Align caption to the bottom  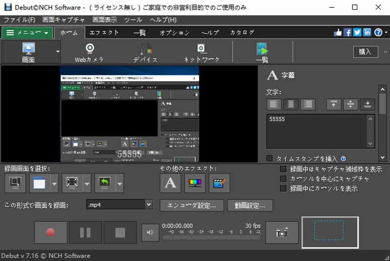[368, 104]
